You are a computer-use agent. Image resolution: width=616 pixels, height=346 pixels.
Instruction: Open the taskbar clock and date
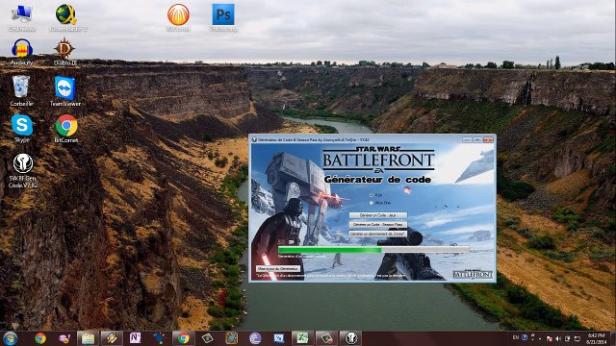click(x=596, y=338)
